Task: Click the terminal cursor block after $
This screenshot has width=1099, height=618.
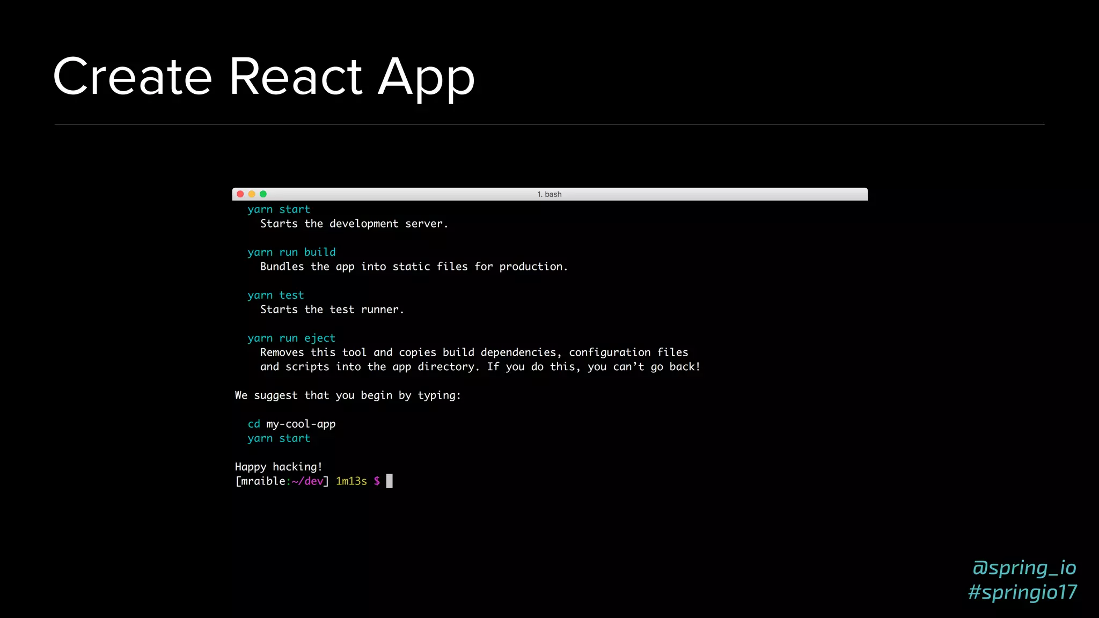Action: (390, 481)
